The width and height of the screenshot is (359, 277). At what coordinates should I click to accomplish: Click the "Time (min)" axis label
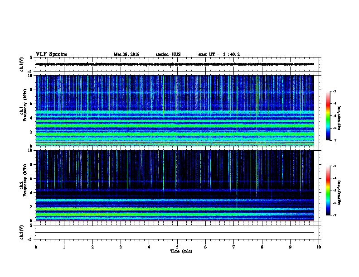[181, 251]
